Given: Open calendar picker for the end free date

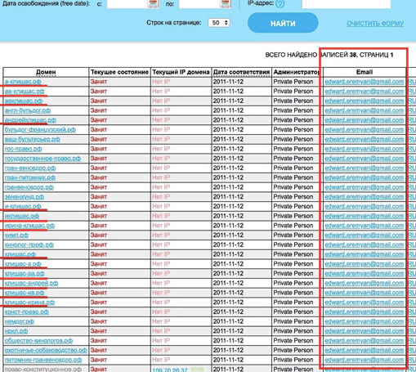Looking at the screenshot, I should tap(226, 4).
